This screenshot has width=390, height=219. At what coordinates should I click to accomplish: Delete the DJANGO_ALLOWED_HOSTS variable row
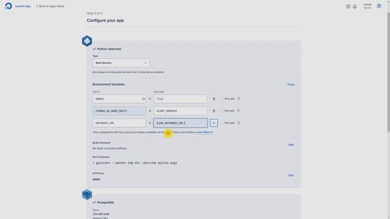(x=214, y=111)
